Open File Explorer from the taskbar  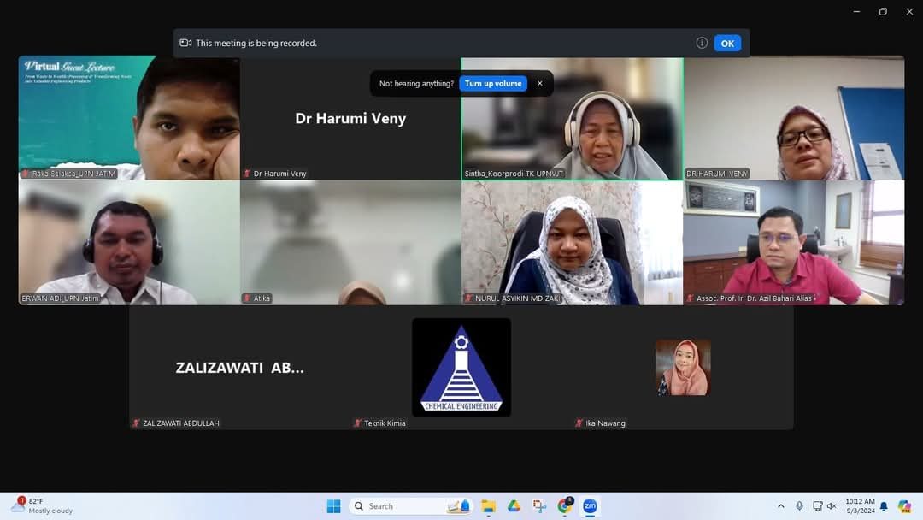488,505
